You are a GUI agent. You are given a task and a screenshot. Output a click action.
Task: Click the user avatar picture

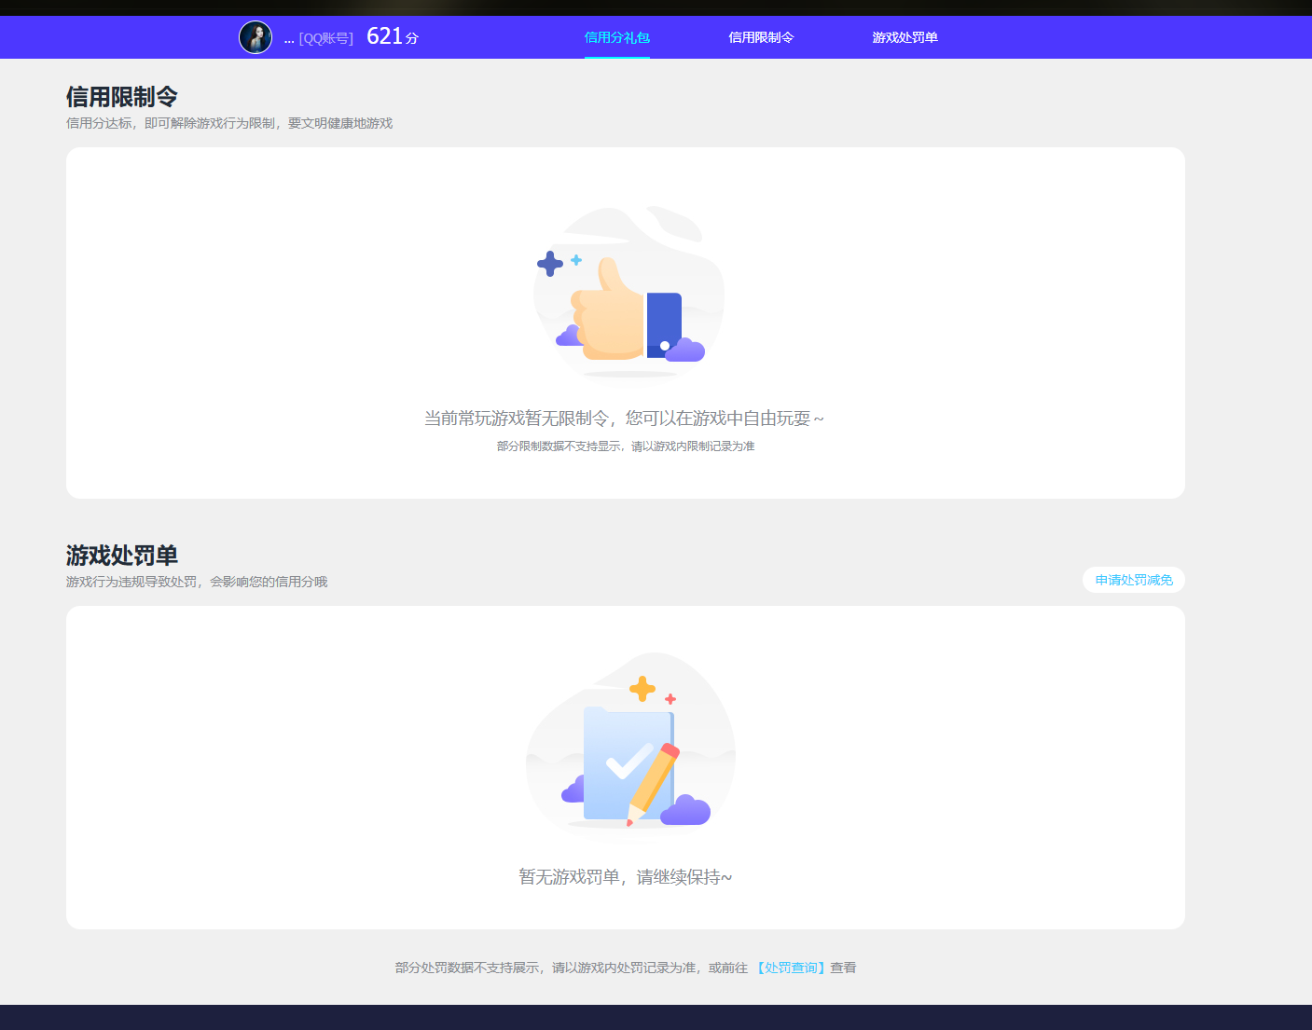pyautogui.click(x=255, y=37)
